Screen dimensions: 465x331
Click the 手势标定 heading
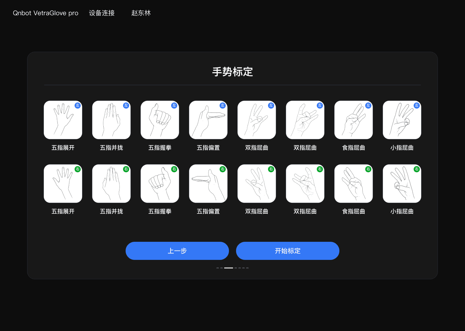[232, 72]
